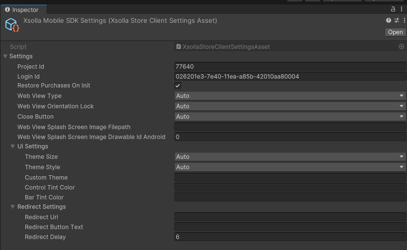Select the Inspector tab
407x250 pixels.
[x=23, y=9]
